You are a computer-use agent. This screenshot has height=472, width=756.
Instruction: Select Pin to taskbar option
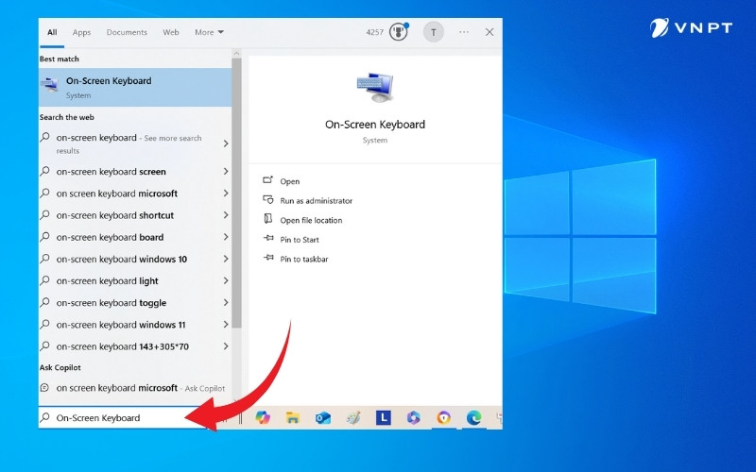coord(303,260)
